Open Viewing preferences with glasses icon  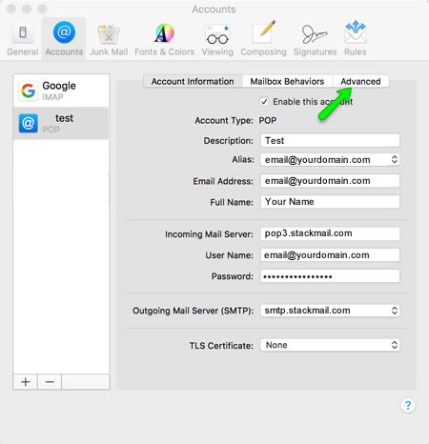click(217, 39)
